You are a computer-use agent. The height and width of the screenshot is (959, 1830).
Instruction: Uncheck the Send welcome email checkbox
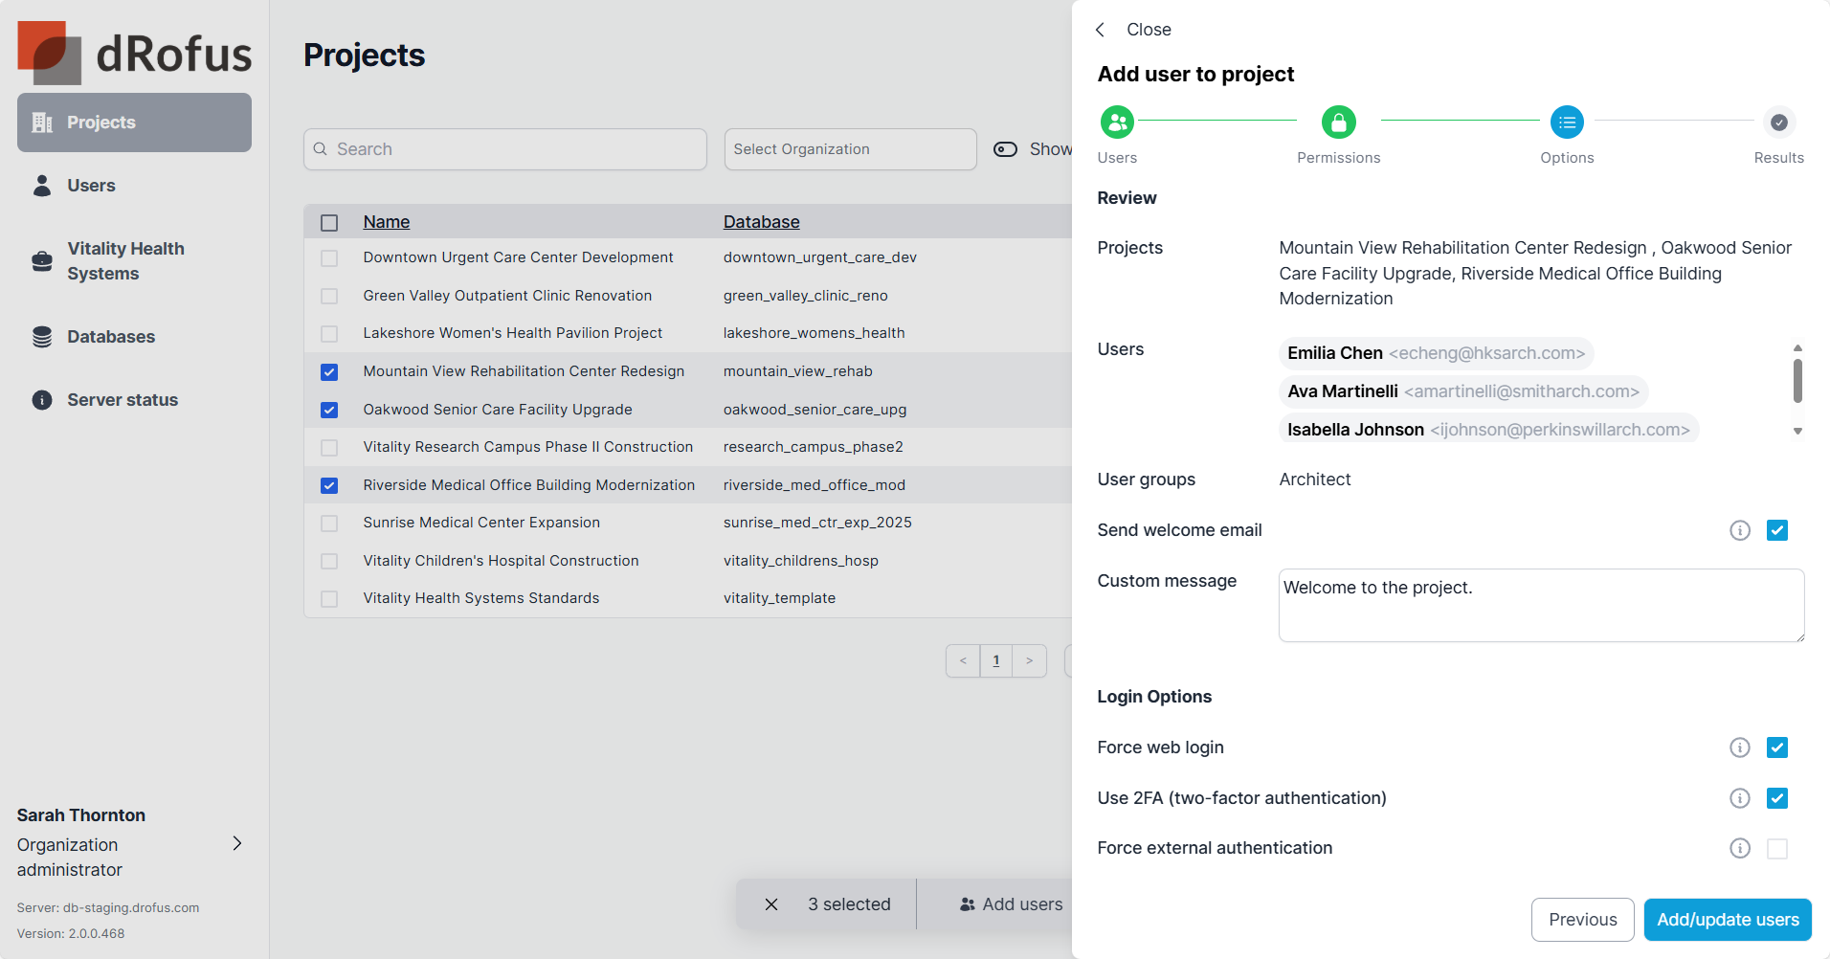[1776, 530]
